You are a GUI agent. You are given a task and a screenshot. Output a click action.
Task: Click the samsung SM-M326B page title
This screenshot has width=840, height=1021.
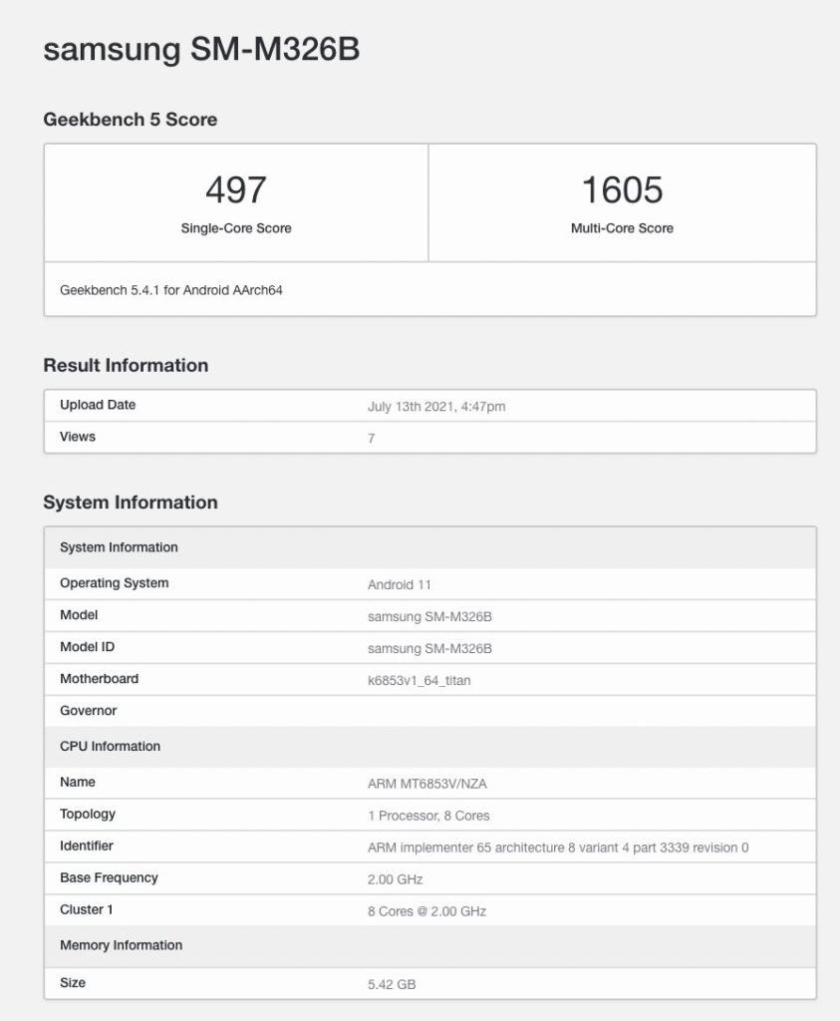point(201,51)
